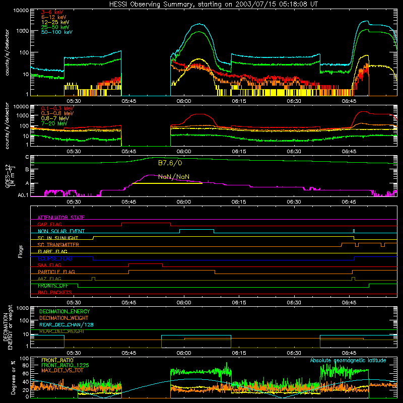Click the top plot counts/s/detector axis label
This screenshot has height=403, width=403.
[7, 52]
